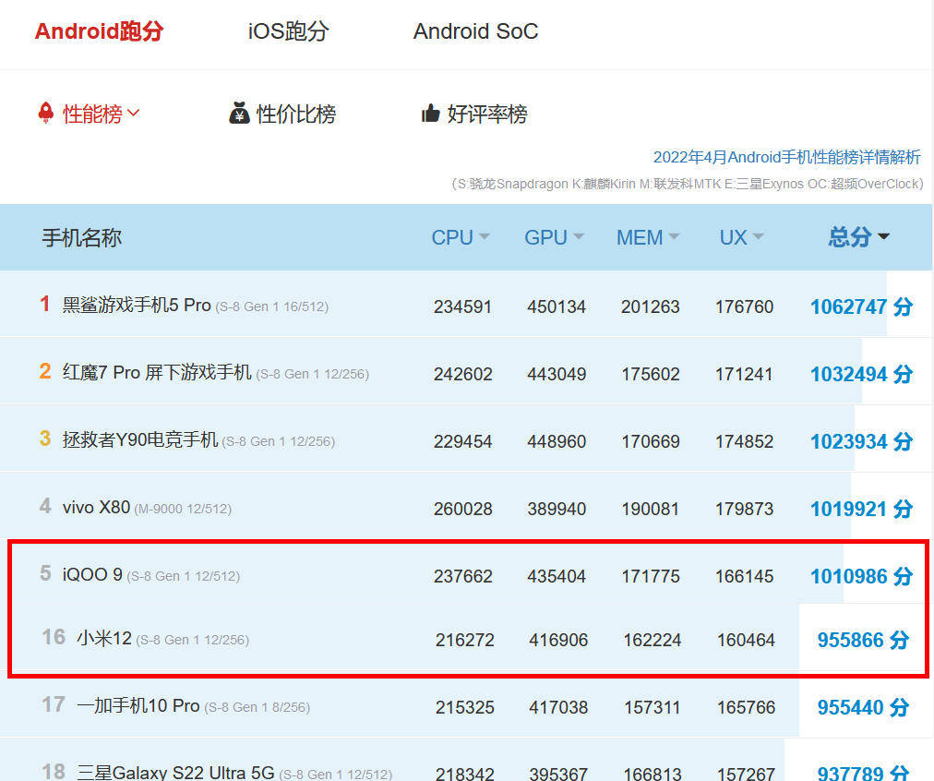Click the MEM sort arrow
This screenshot has height=781, width=934.
674,236
